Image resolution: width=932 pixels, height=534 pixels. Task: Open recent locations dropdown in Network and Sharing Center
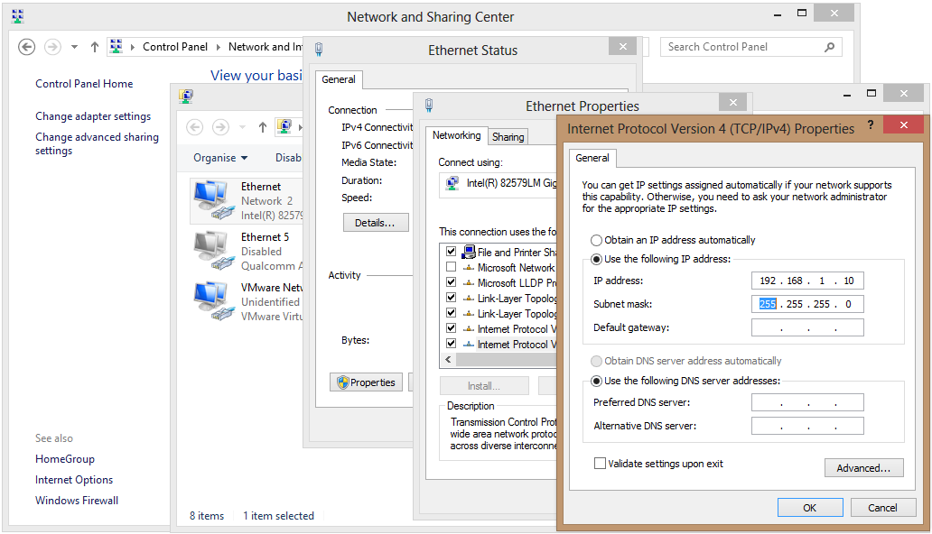point(74,47)
